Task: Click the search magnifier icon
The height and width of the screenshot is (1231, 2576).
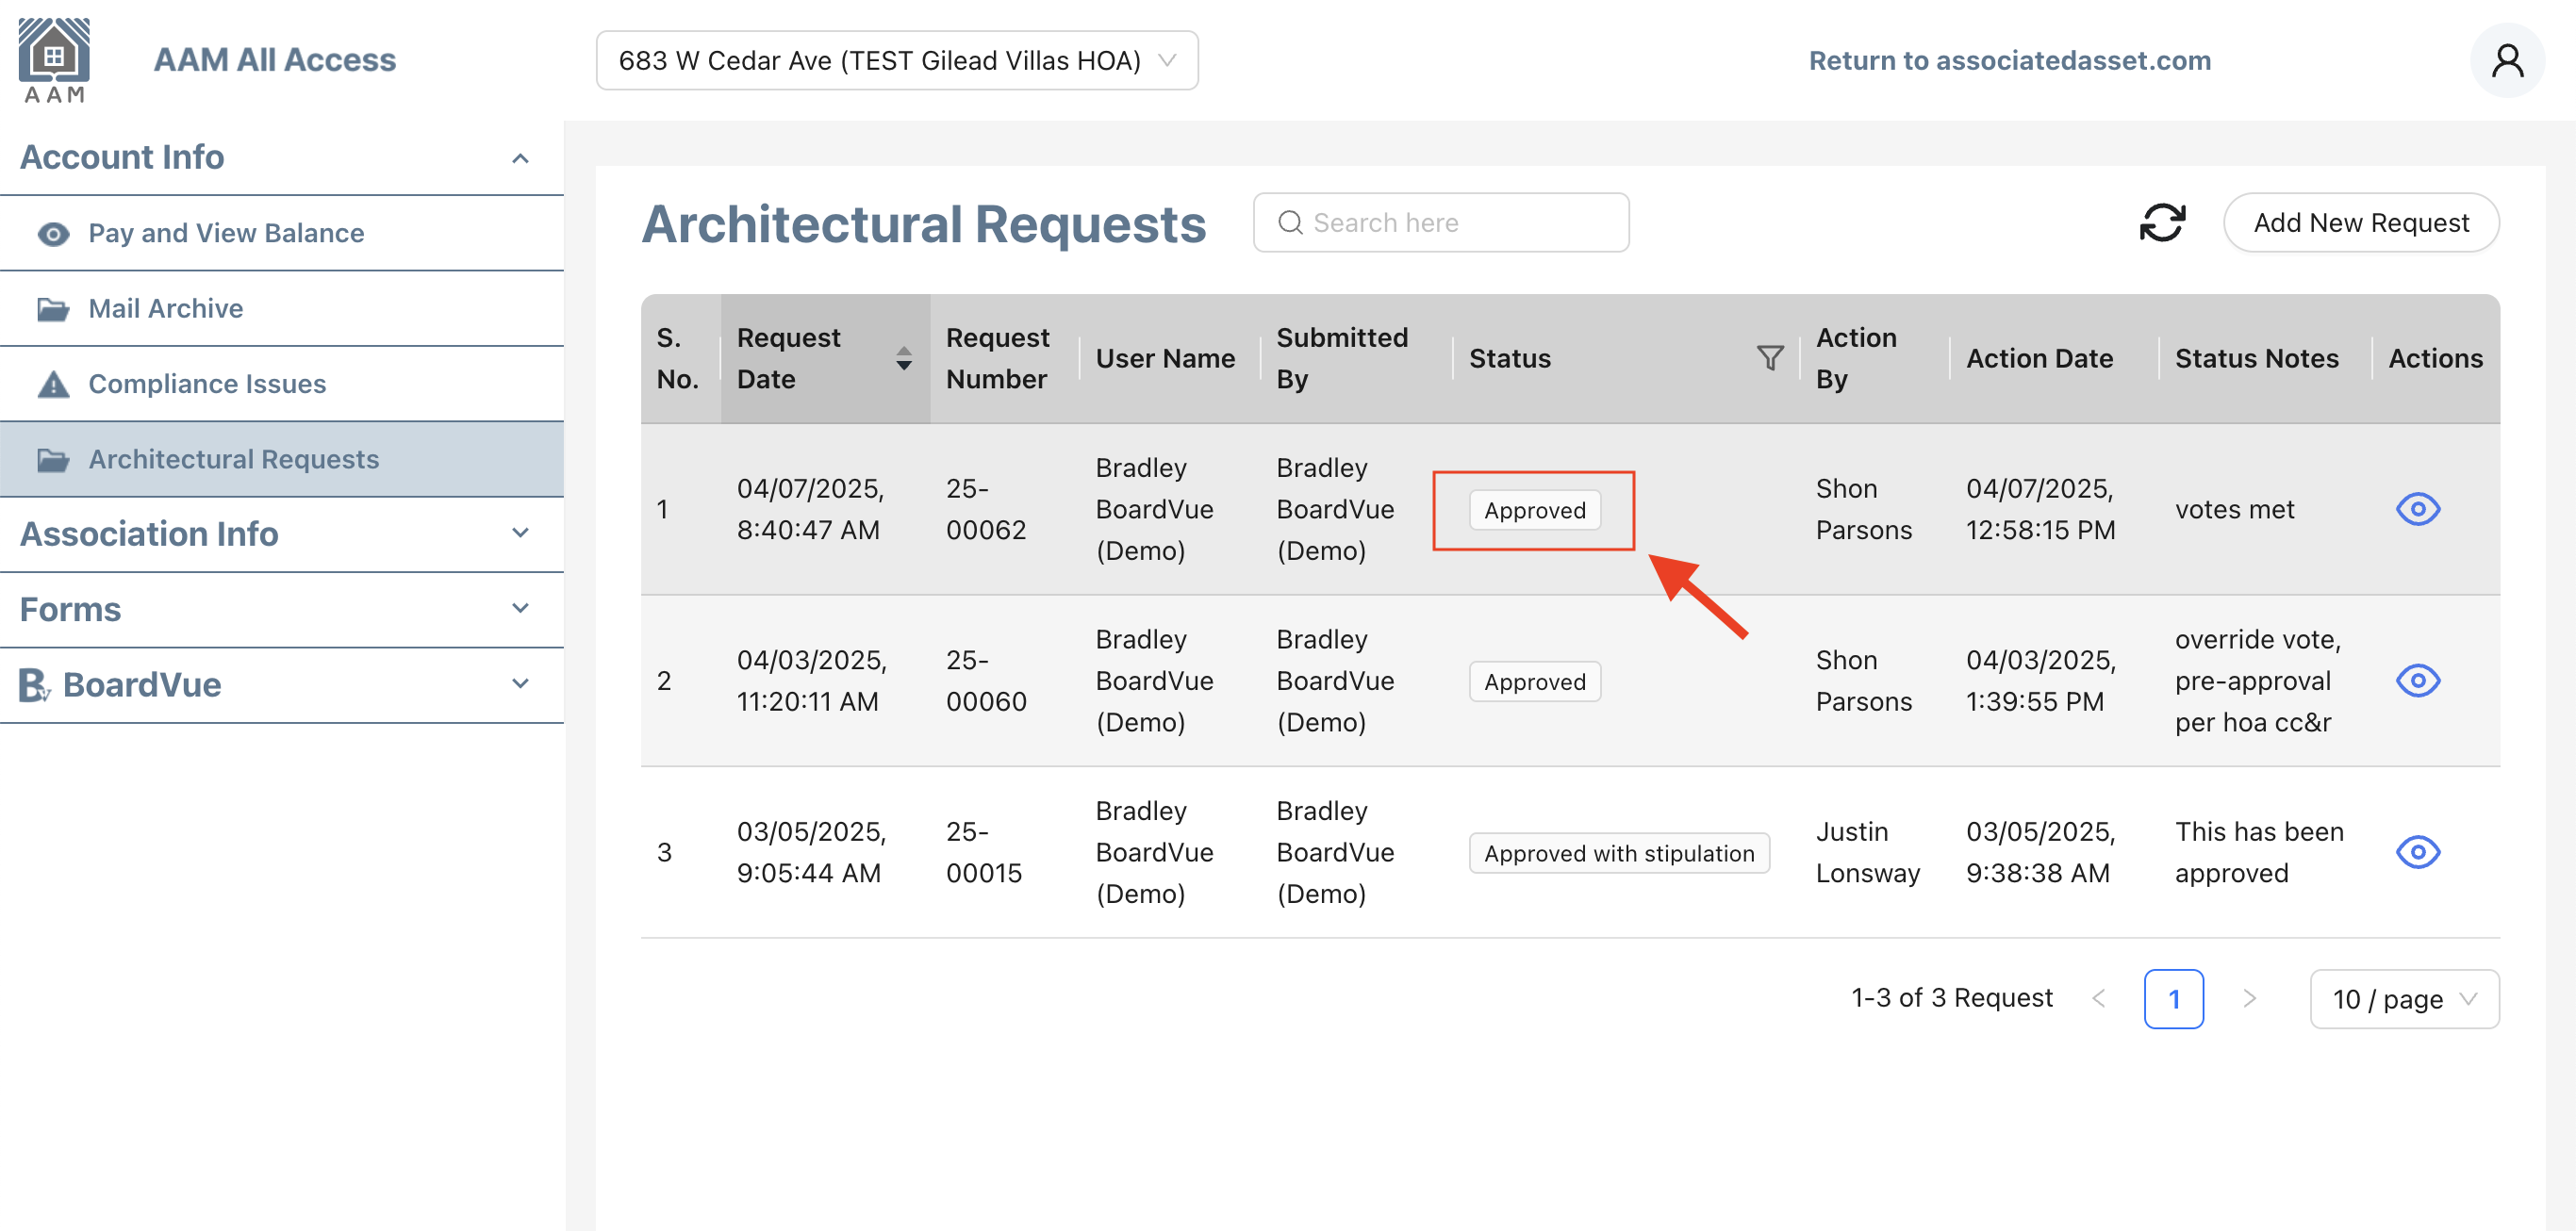Action: click(x=1290, y=222)
